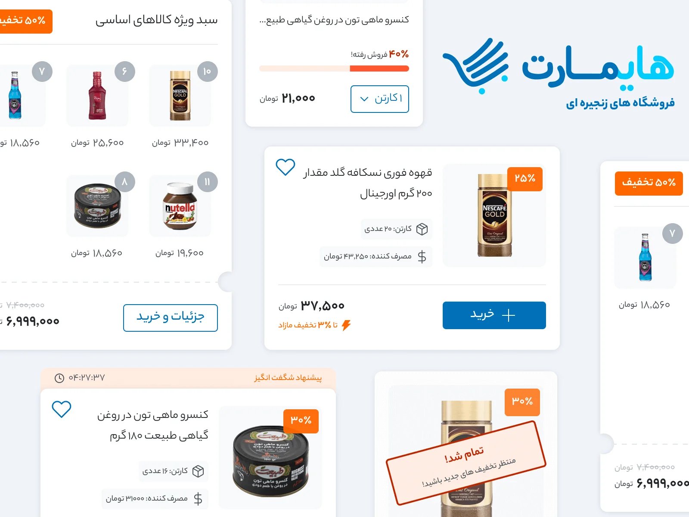Click the chevron arrow in carton selector
The image size is (689, 517).
click(364, 99)
